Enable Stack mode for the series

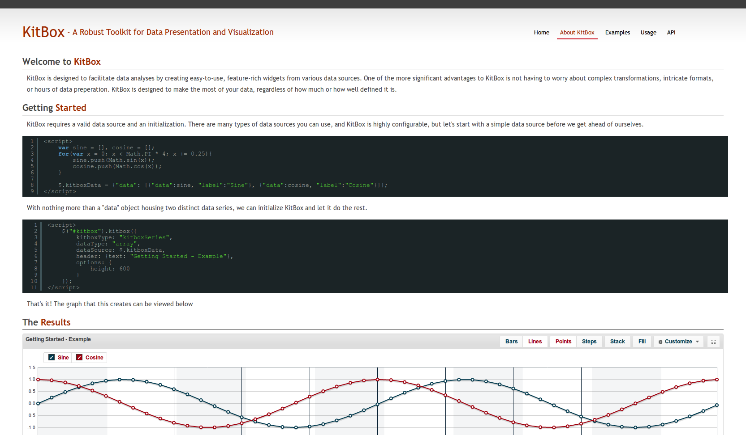click(x=617, y=342)
